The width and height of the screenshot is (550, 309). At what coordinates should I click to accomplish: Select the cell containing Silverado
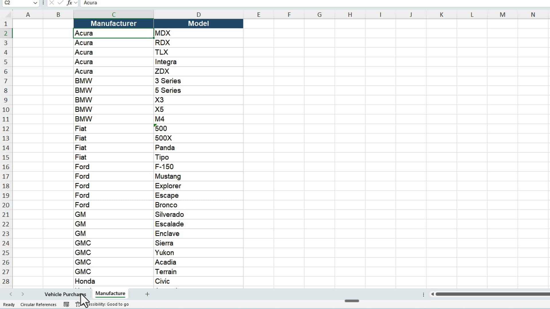199,215
